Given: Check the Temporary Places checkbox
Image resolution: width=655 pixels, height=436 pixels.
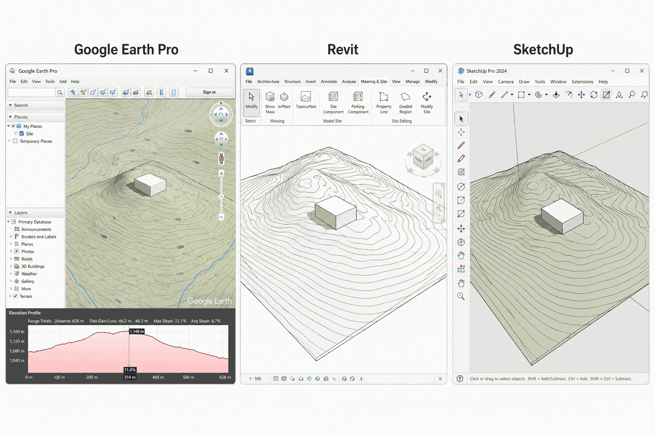Looking at the screenshot, I should click(x=15, y=141).
